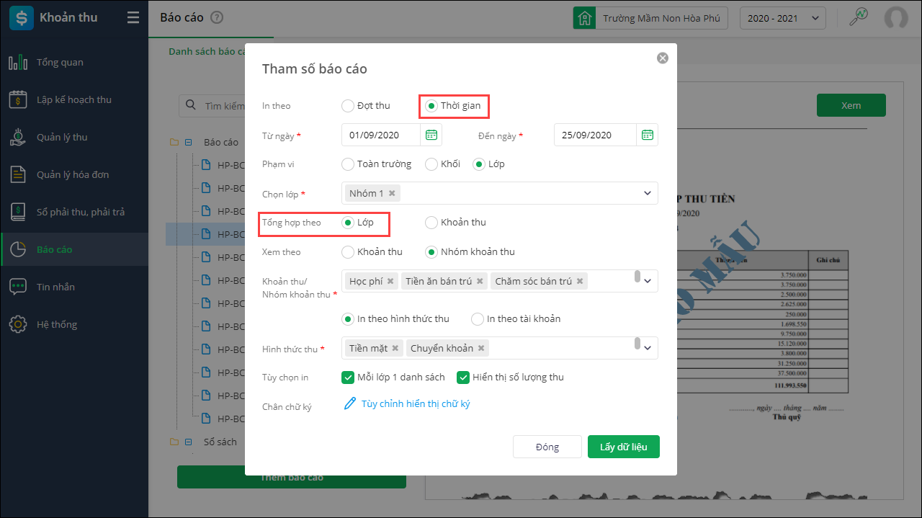Remove the Học phí tag

coord(390,281)
